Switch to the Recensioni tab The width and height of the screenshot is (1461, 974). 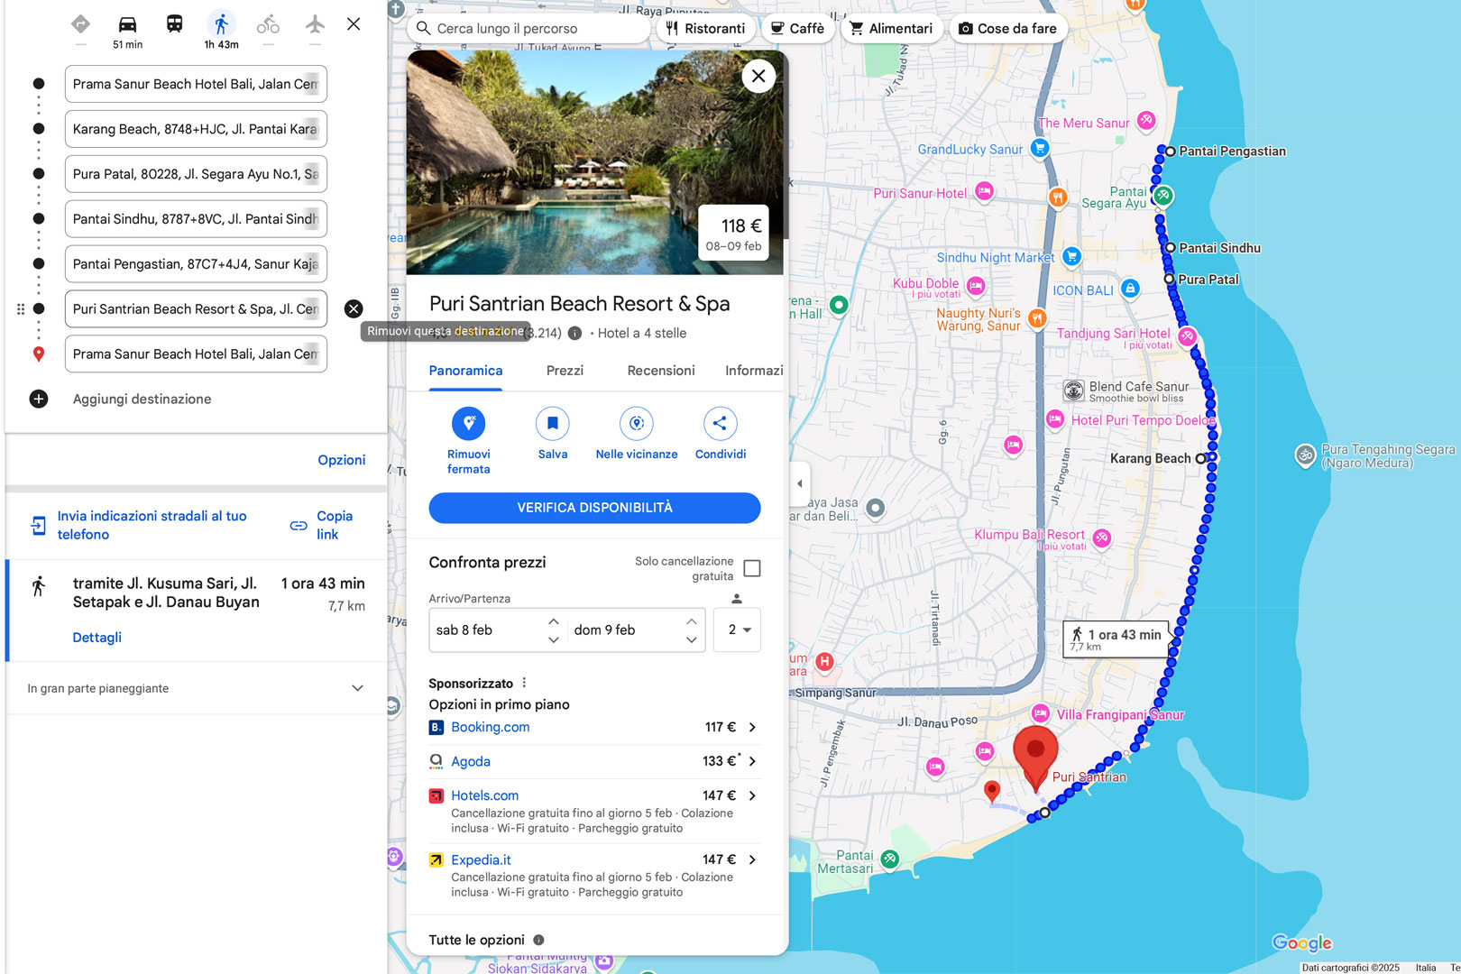click(x=660, y=371)
